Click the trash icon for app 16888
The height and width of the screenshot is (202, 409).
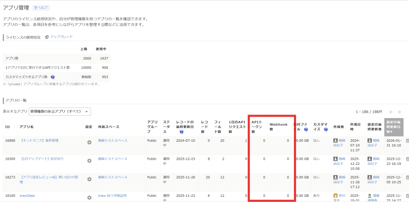tap(407, 141)
